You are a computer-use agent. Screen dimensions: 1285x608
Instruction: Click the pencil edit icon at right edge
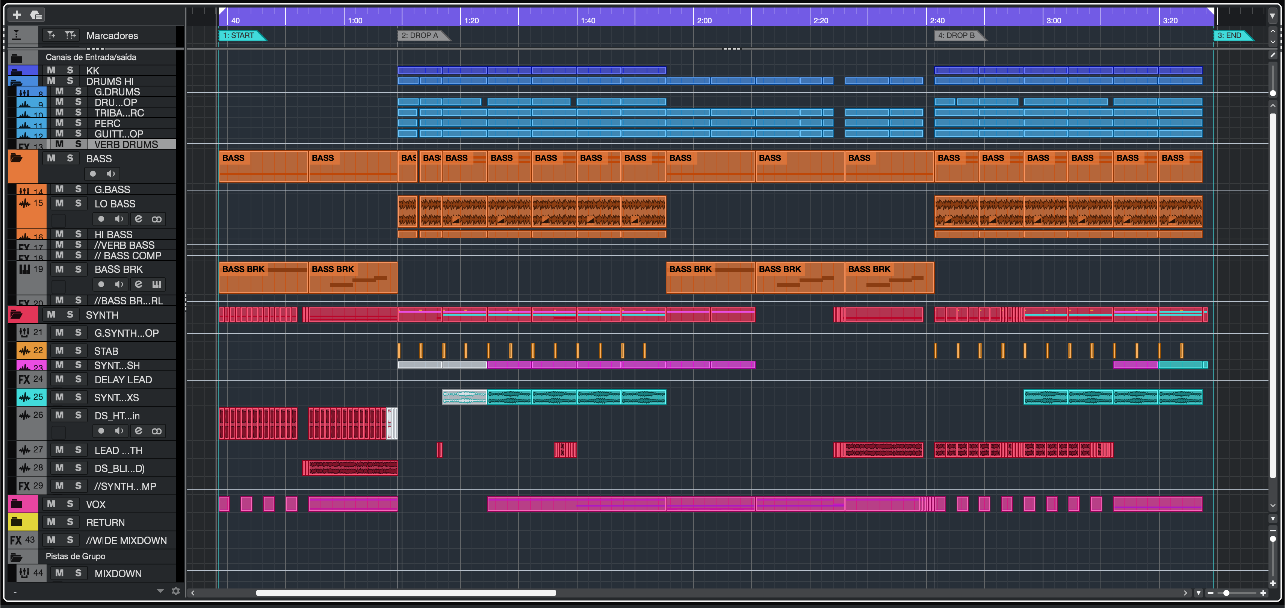point(1273,55)
